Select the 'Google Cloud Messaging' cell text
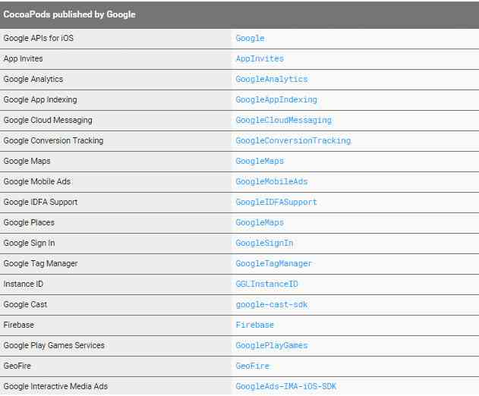 pyautogui.click(x=48, y=120)
